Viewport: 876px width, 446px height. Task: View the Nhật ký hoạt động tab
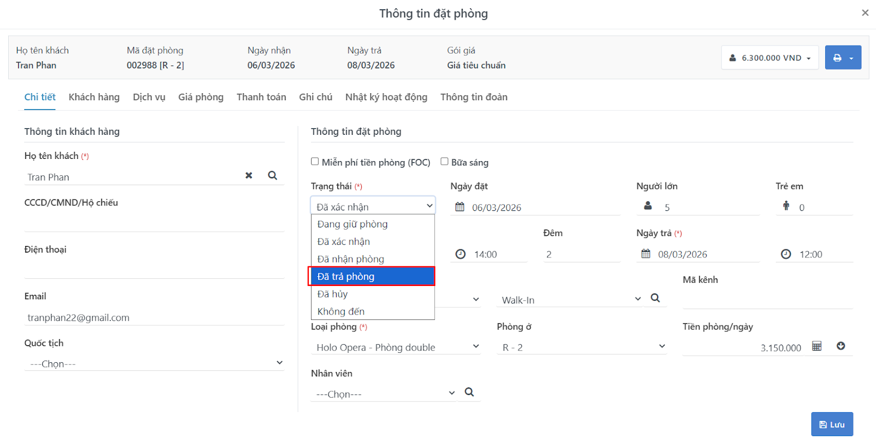click(x=386, y=97)
